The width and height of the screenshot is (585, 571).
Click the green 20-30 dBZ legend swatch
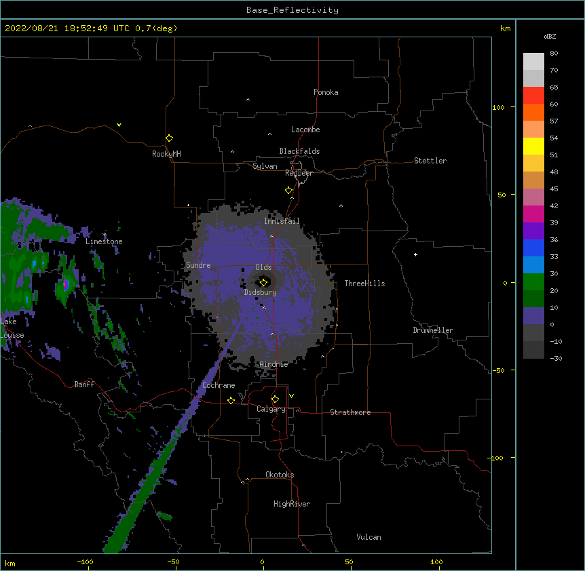(533, 282)
